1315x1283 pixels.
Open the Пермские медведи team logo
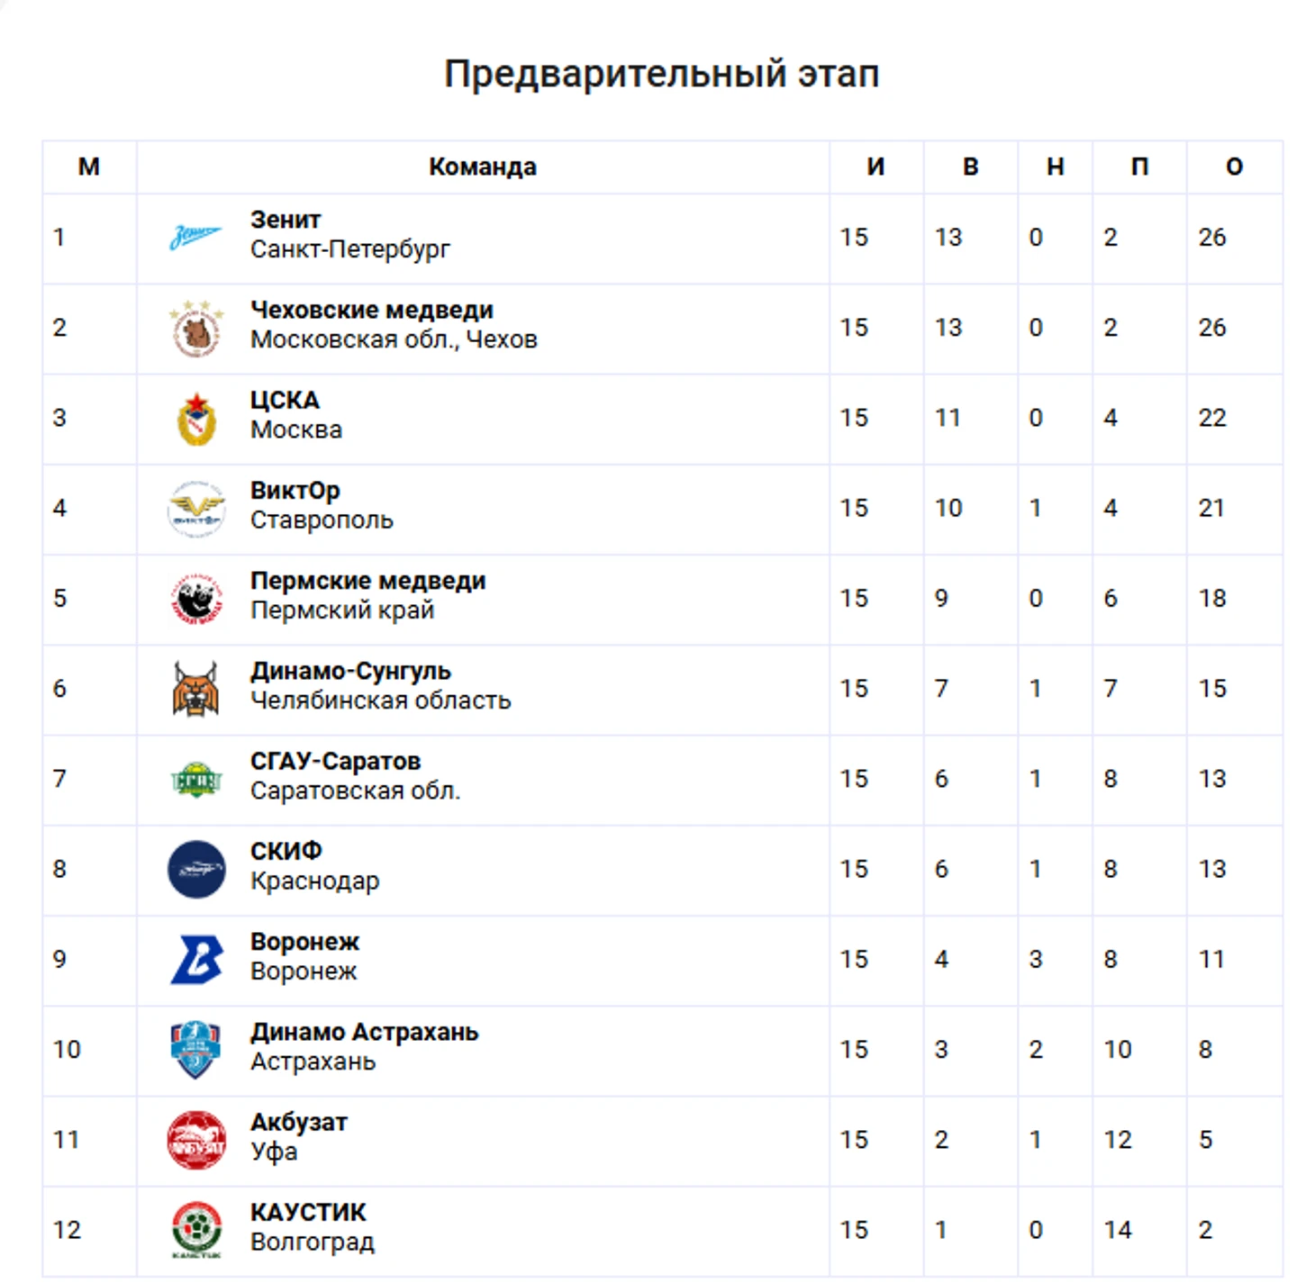(196, 599)
